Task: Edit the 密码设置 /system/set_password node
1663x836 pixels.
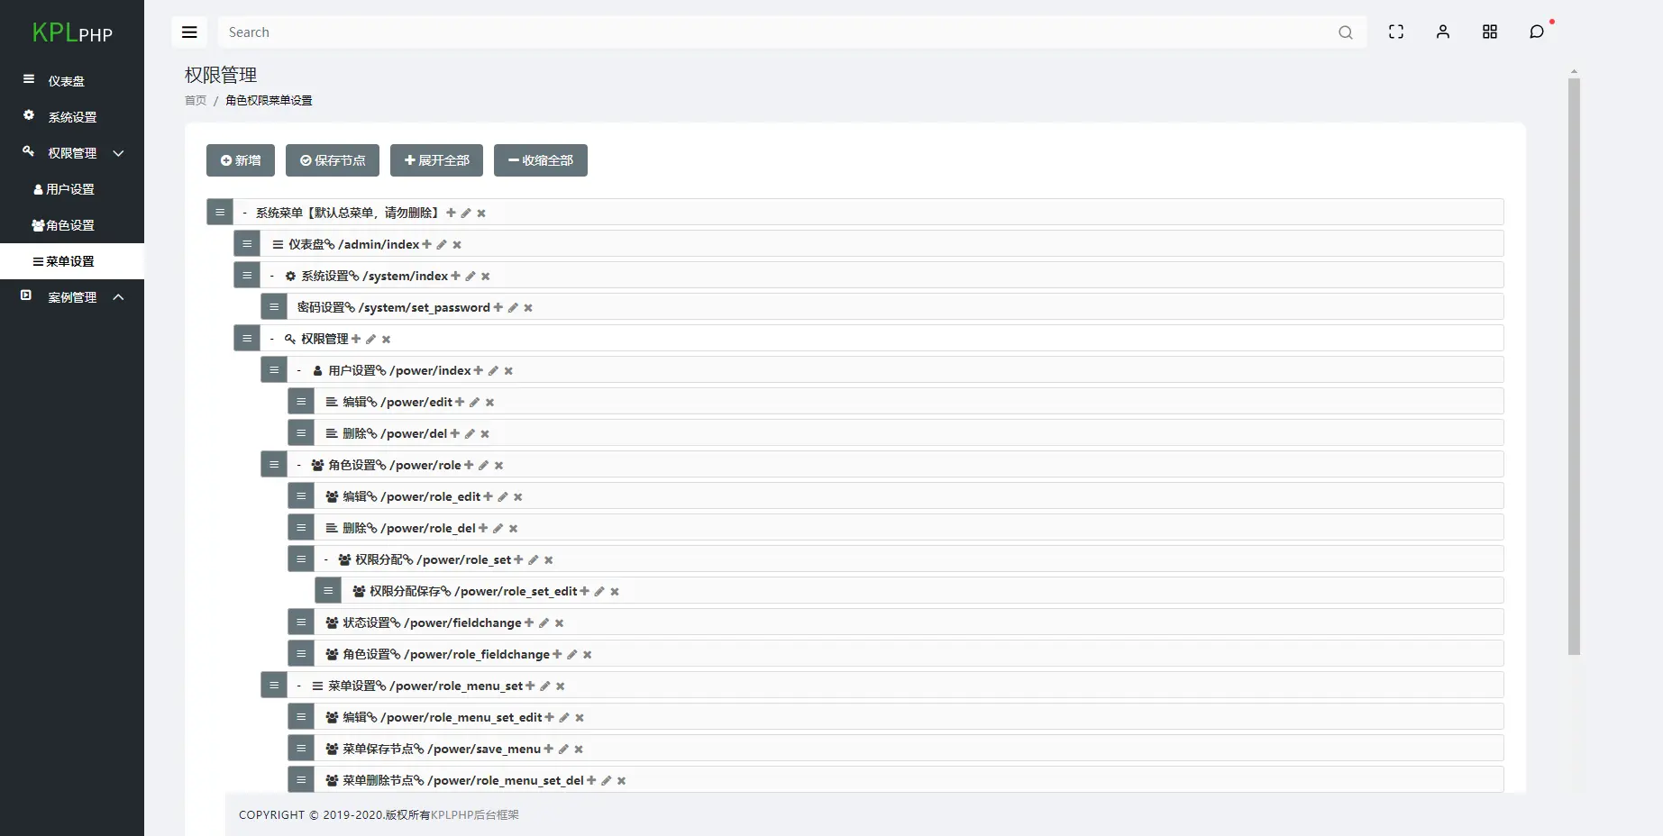Action: [513, 308]
